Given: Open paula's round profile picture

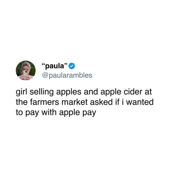Looking at the screenshot, I should (26, 70).
